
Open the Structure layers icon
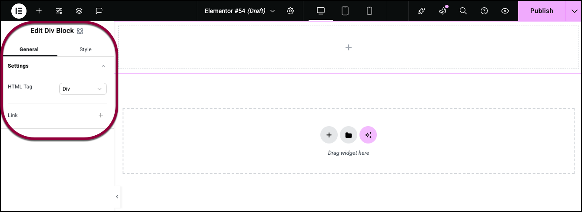tap(79, 11)
